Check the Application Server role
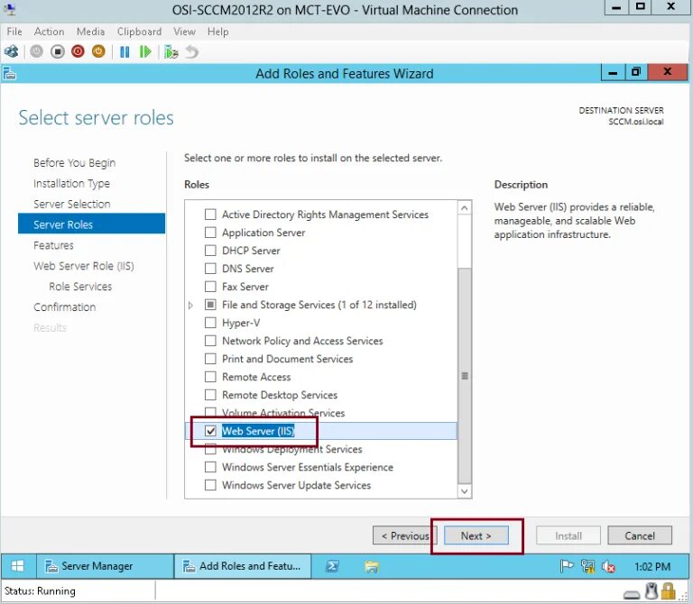This screenshot has width=693, height=604. coord(211,233)
